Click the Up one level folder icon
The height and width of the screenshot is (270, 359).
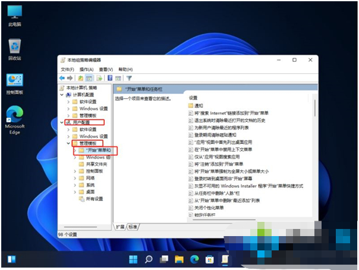point(80,78)
